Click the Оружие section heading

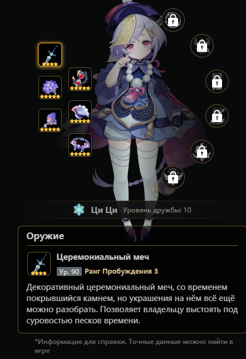click(x=45, y=236)
